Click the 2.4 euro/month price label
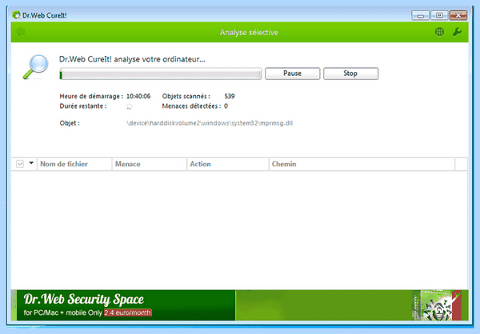 pyautogui.click(x=128, y=313)
